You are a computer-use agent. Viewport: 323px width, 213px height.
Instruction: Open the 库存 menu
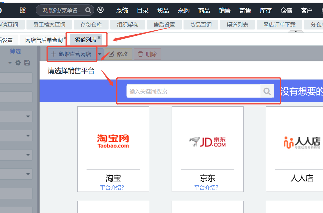[x=266, y=10]
